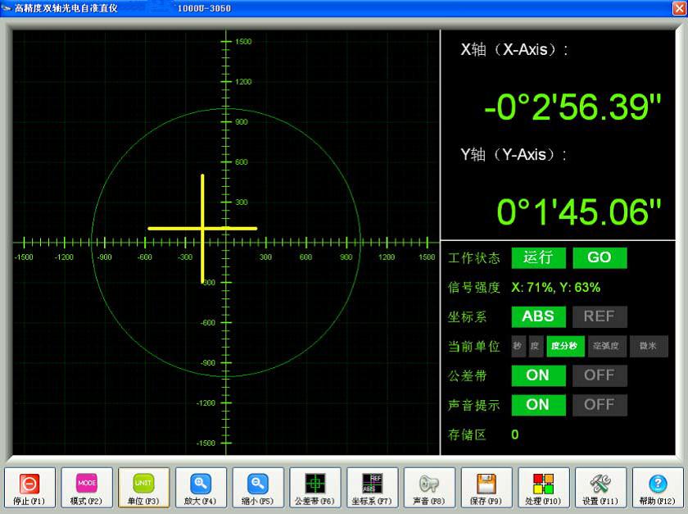Click the 单位 (Unit F3) icon
Screen dimensions: 688x514
point(143,487)
